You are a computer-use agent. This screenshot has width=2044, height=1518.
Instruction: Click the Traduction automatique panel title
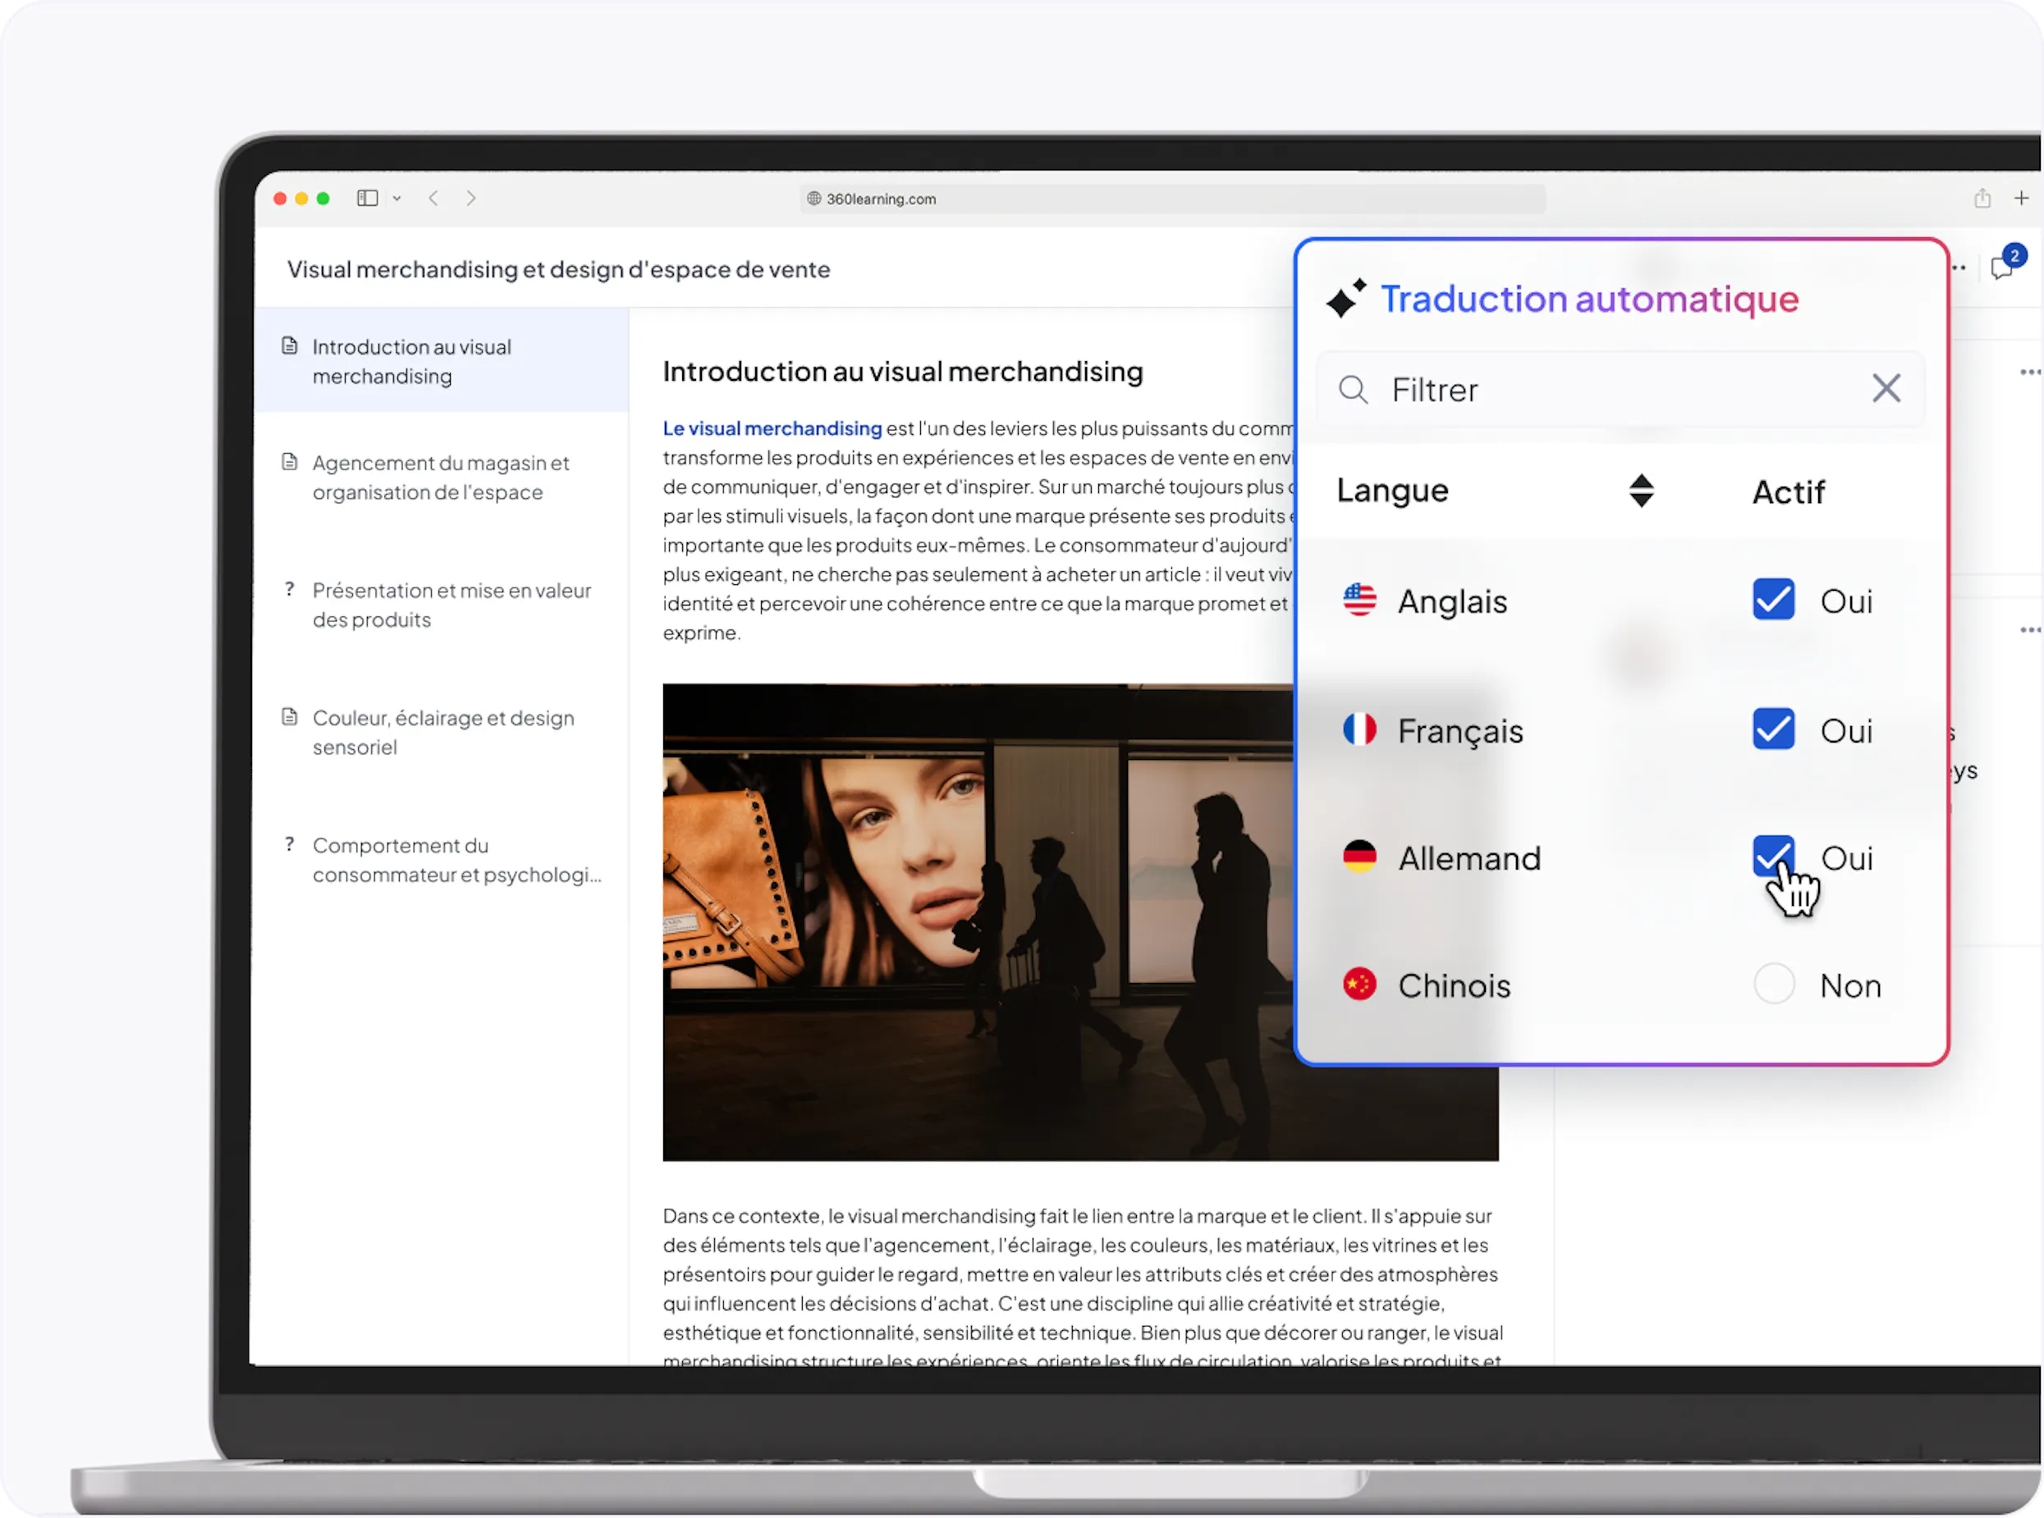pos(1589,299)
